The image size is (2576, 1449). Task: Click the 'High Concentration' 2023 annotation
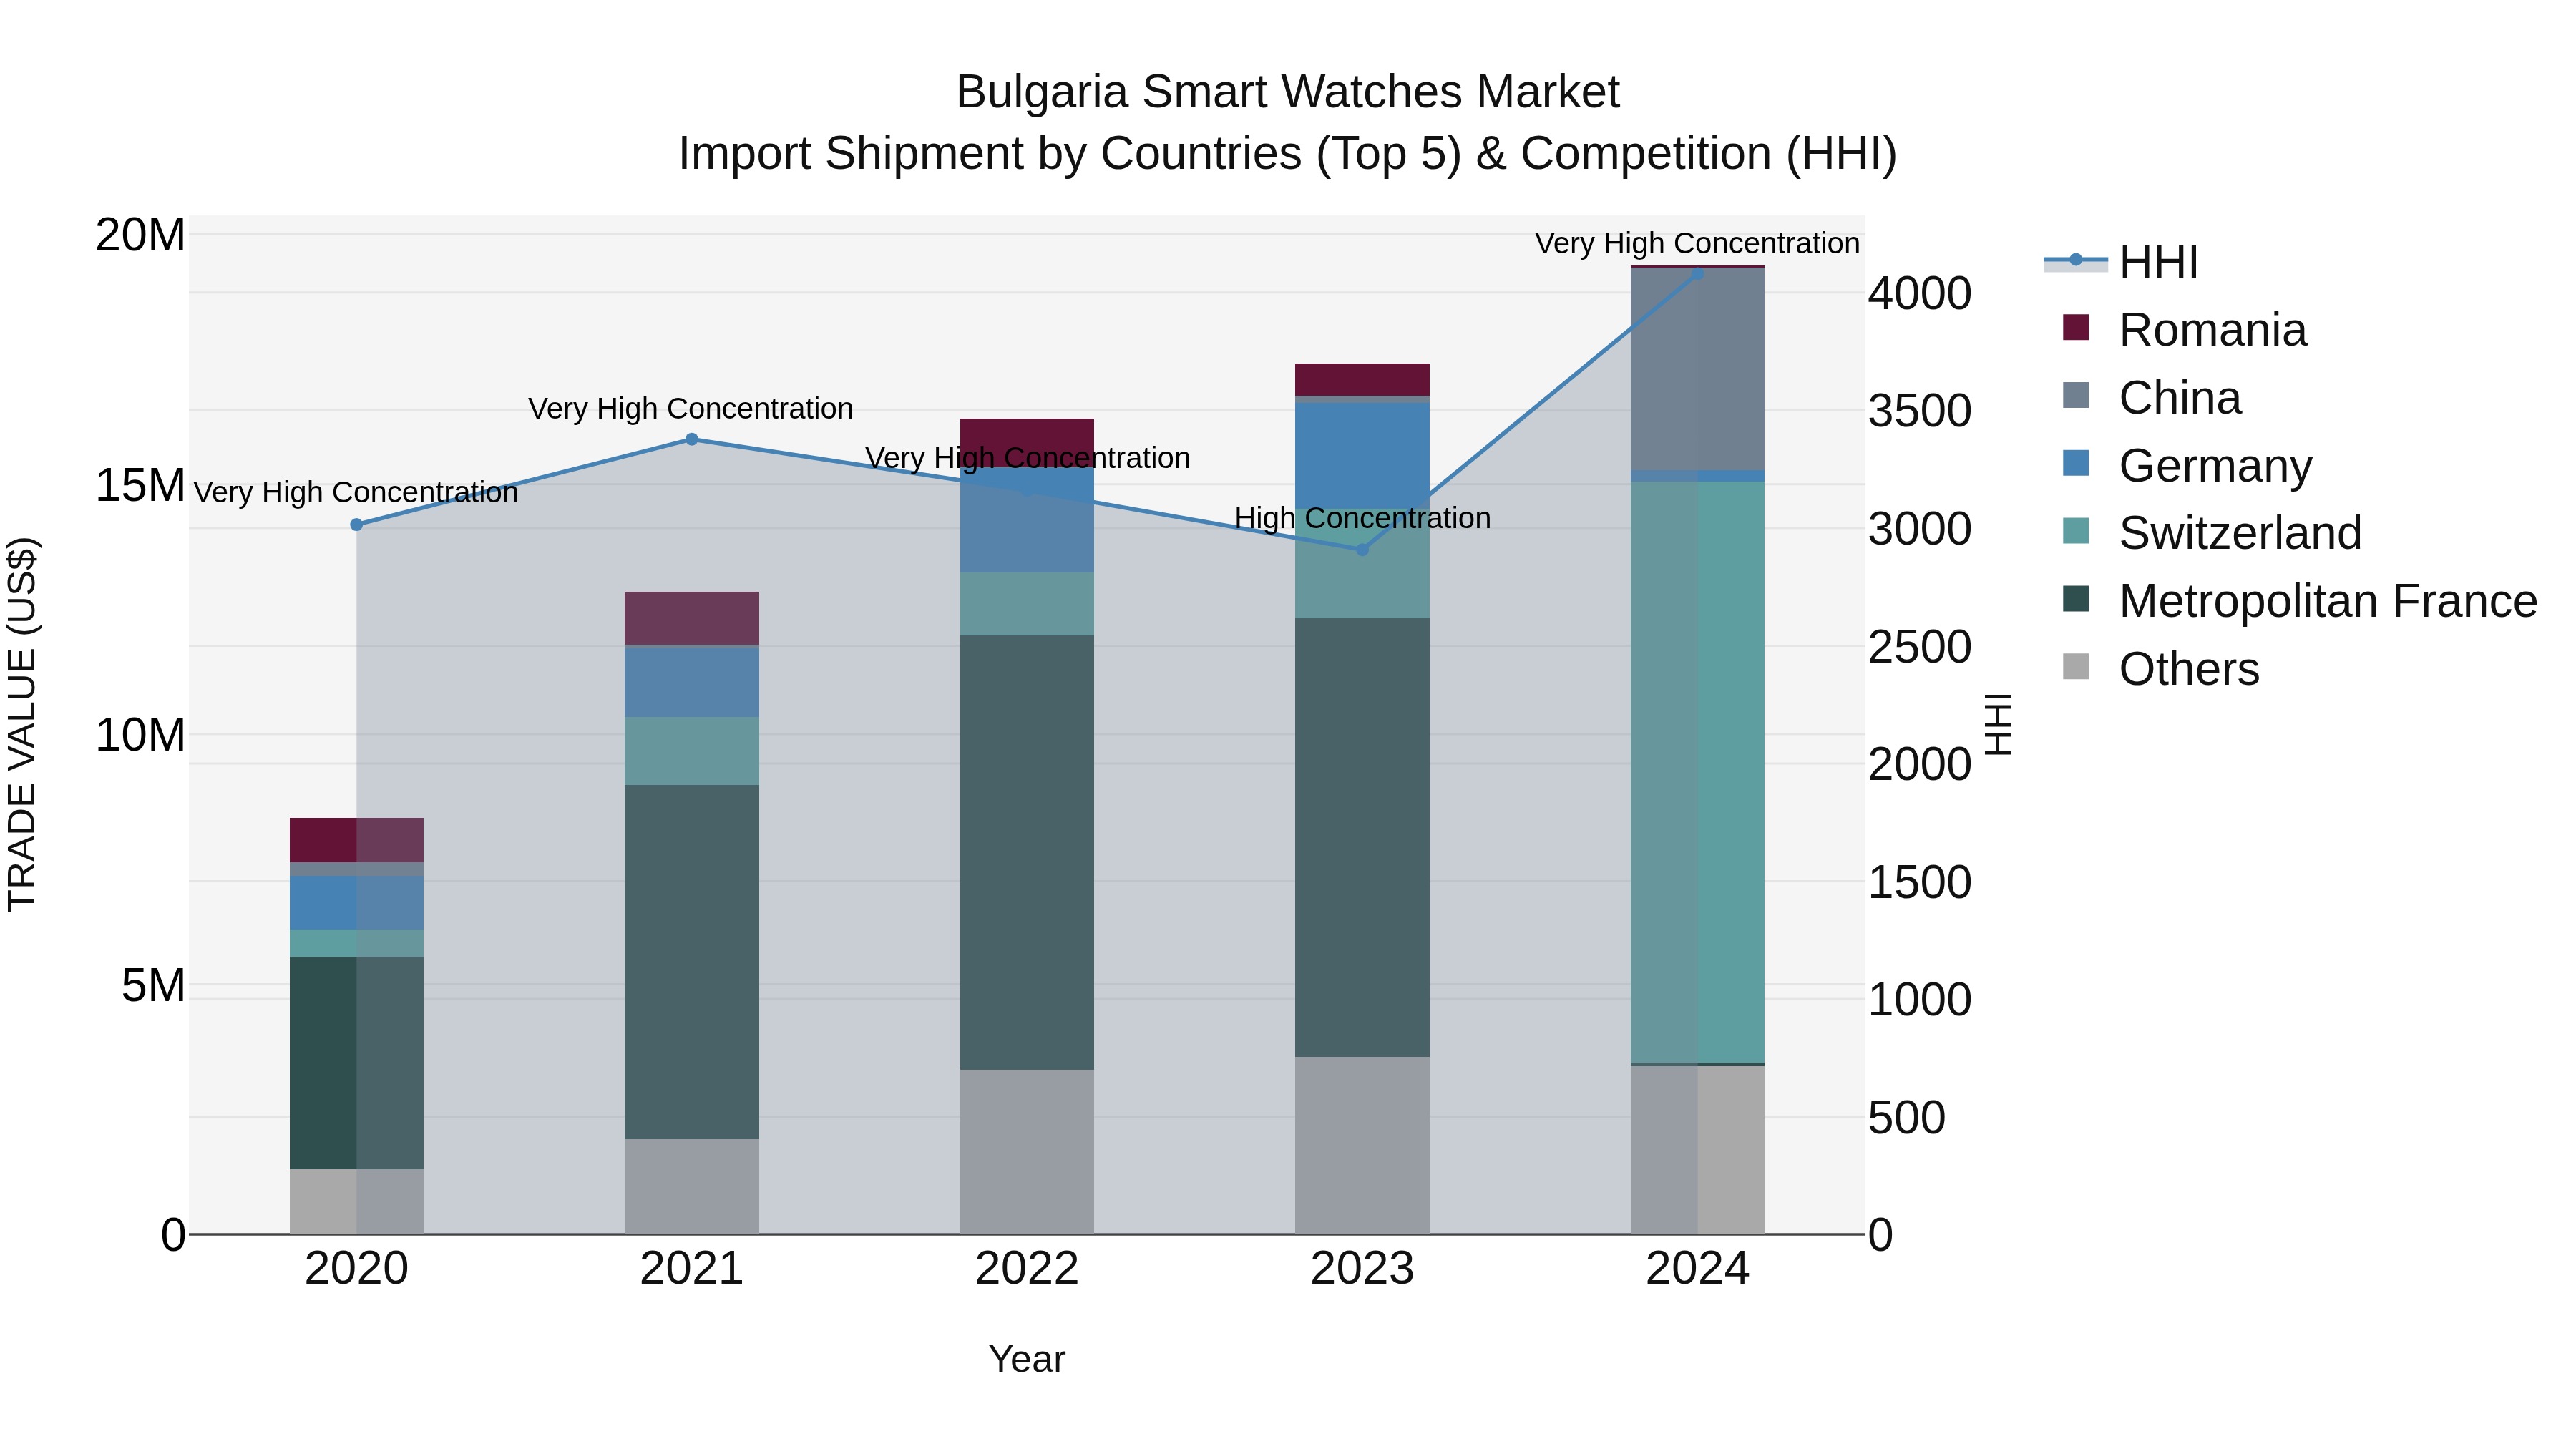(1362, 518)
